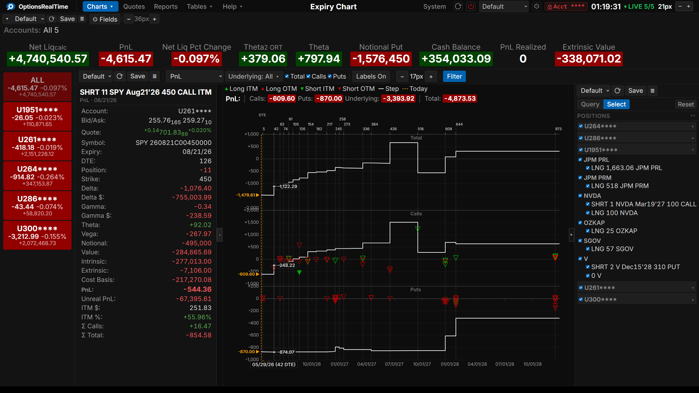
Task: Uncheck the JPM PRL group checkbox
Action: (580, 160)
